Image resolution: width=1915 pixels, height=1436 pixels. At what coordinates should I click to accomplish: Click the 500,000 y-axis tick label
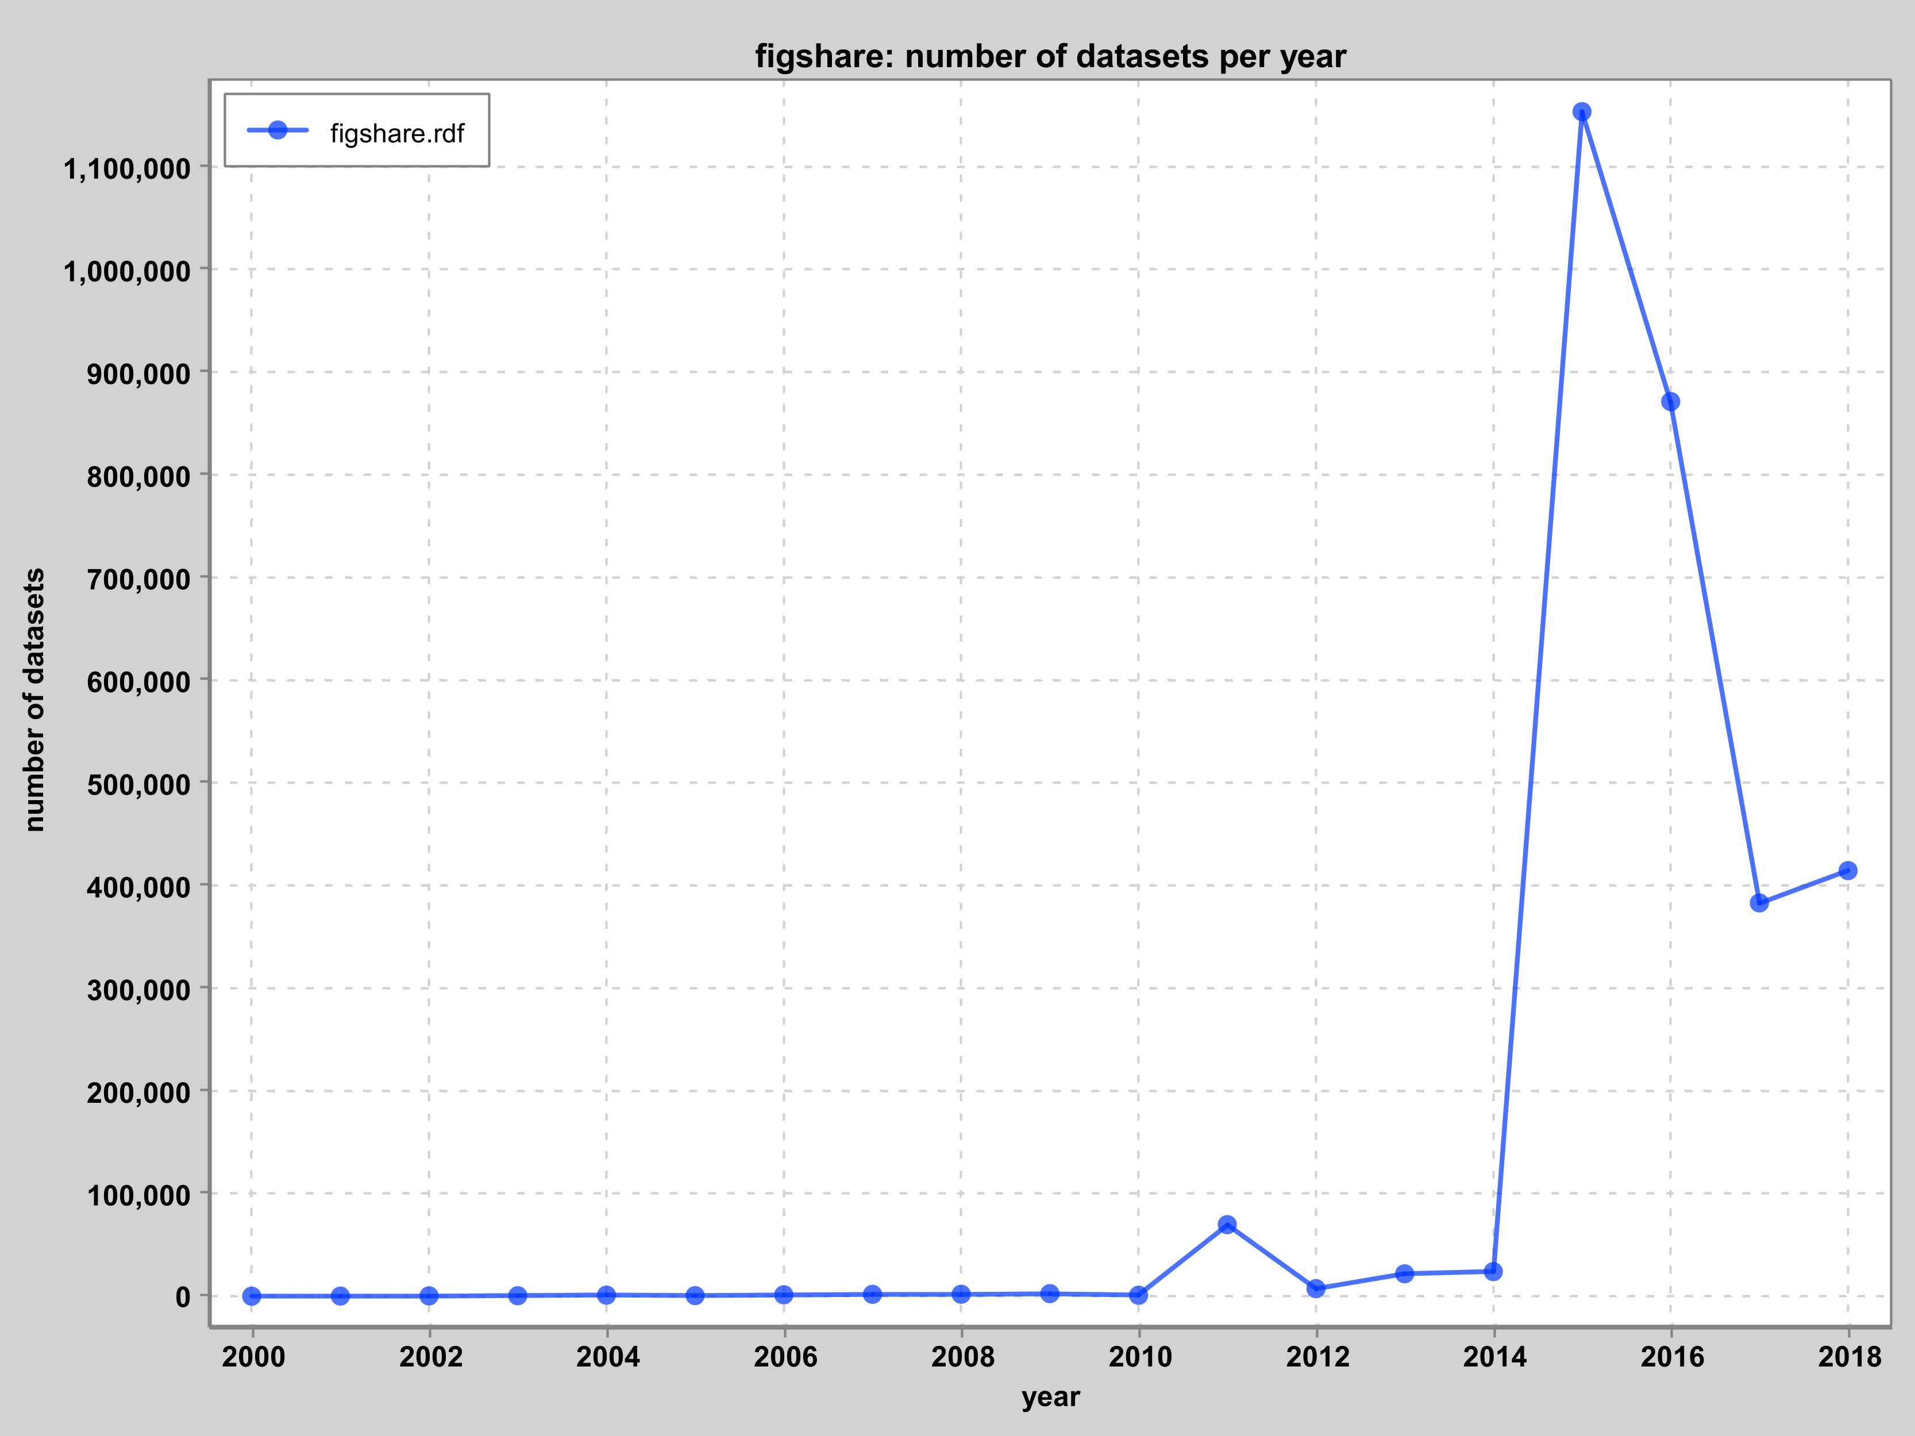138,784
